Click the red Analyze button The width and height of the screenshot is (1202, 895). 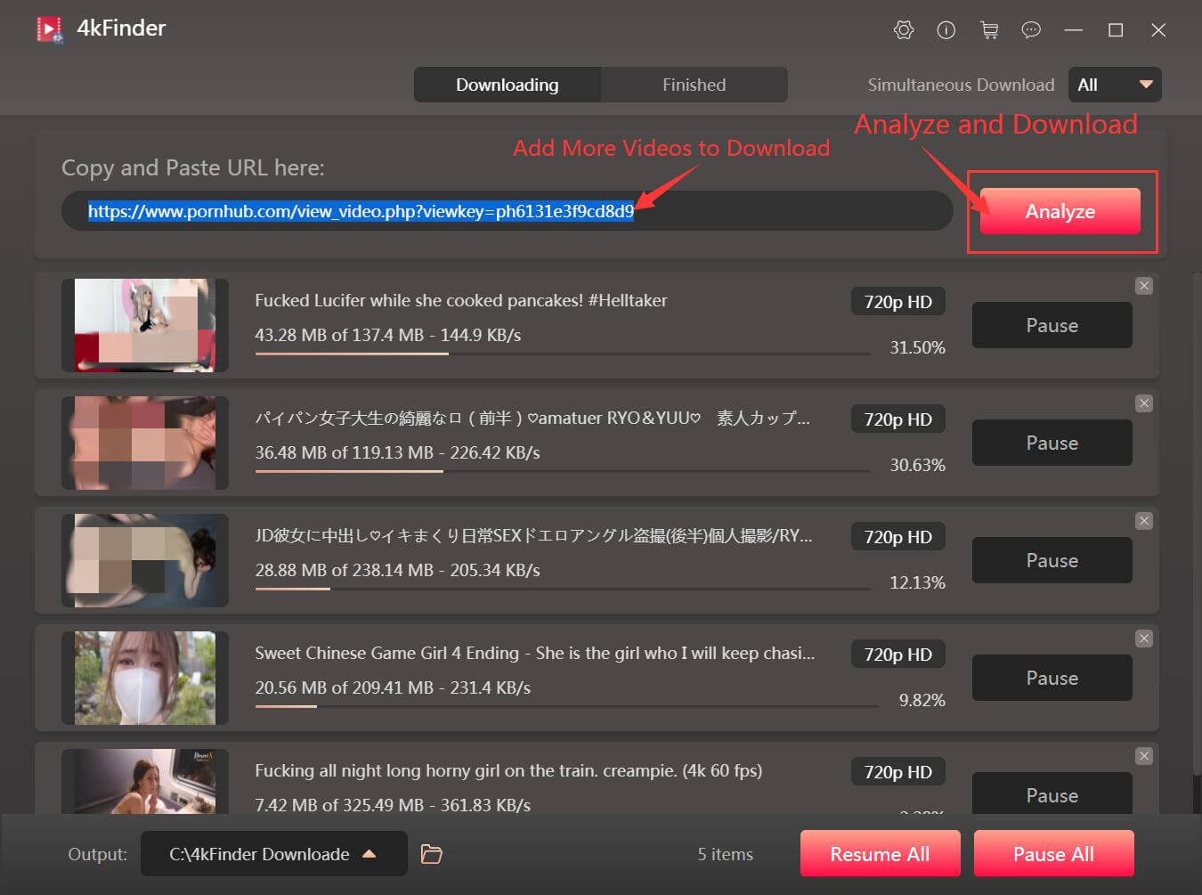(1060, 211)
